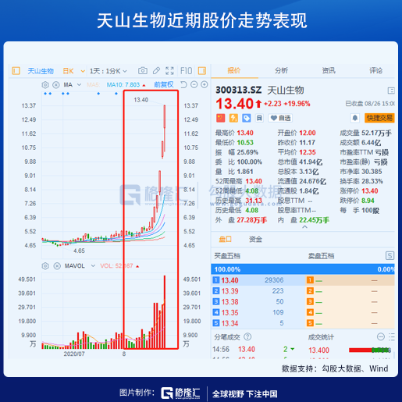Click the 300313.SZ stock code
Image resolution: width=402 pixels, height=402 pixels.
point(238,90)
